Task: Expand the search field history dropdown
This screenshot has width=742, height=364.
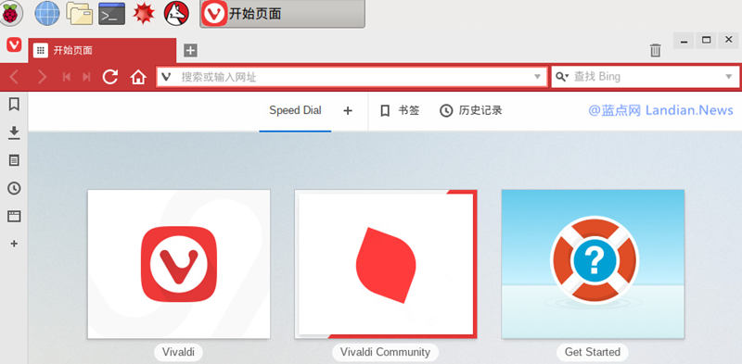Action: 729,77
